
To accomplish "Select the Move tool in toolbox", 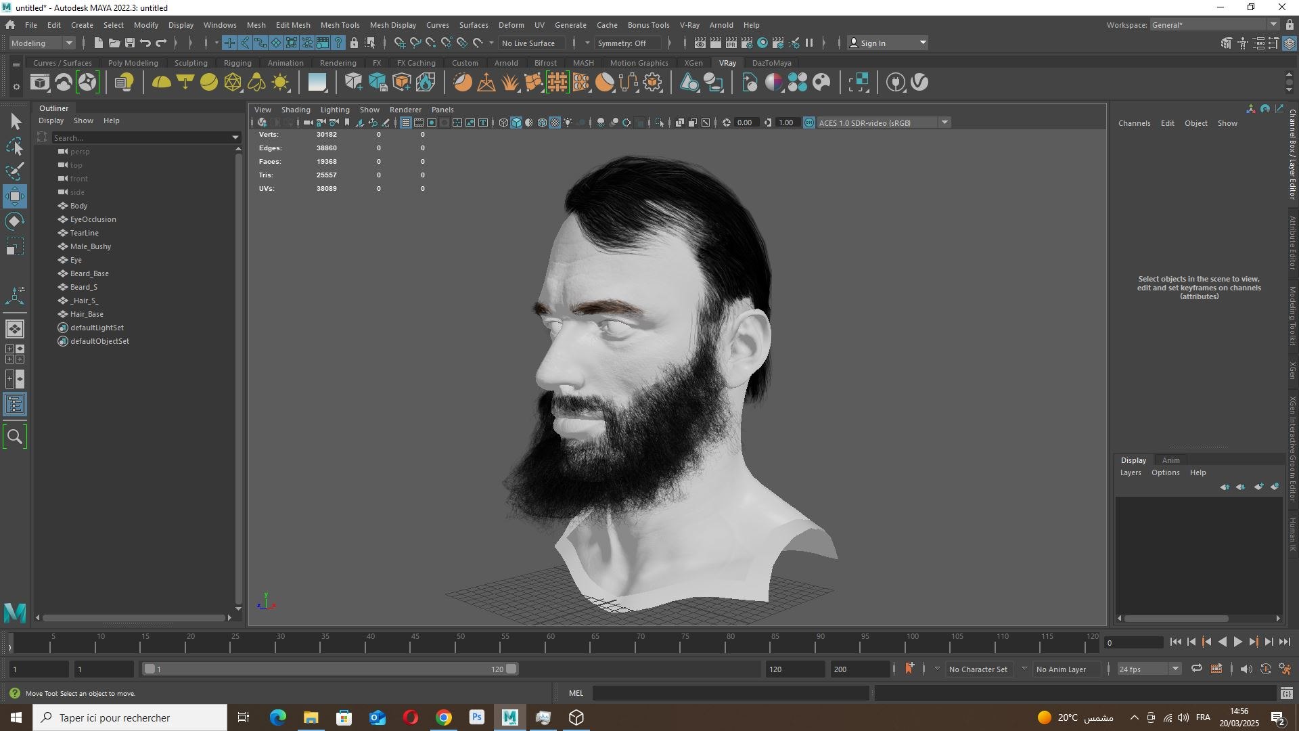I will [15, 196].
